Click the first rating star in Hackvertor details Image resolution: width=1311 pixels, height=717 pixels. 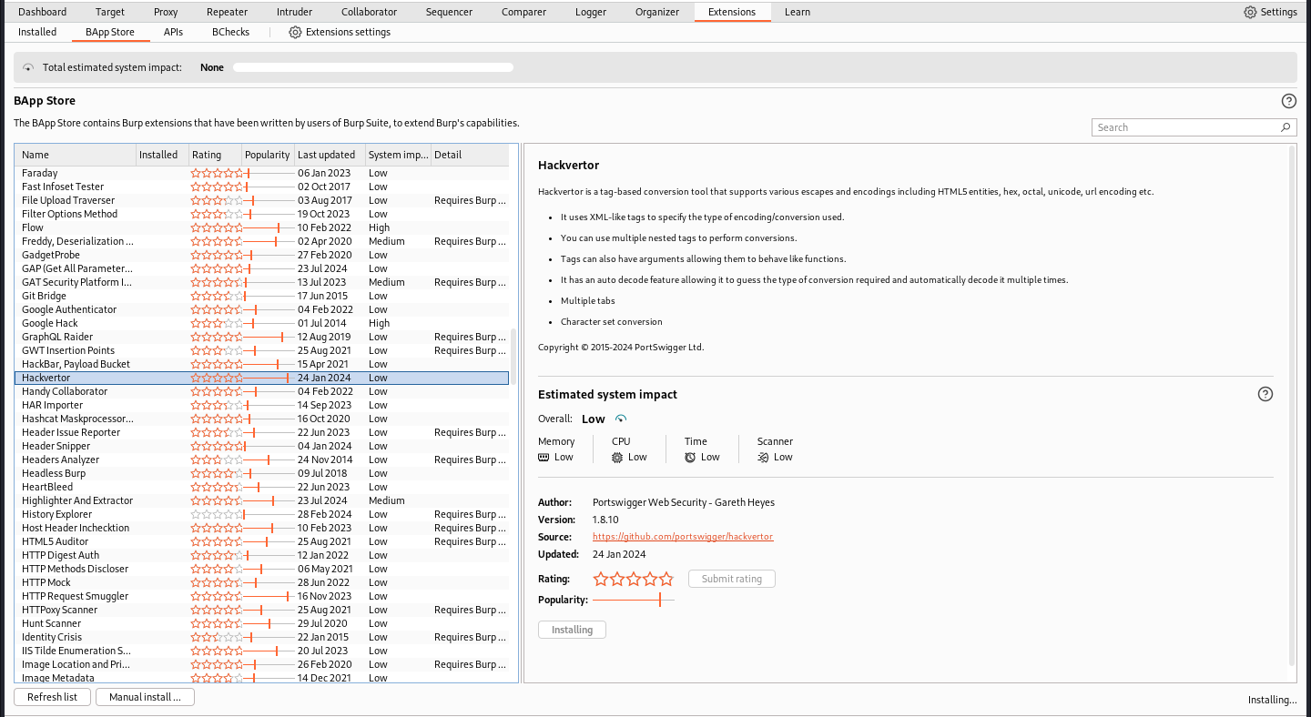click(601, 579)
